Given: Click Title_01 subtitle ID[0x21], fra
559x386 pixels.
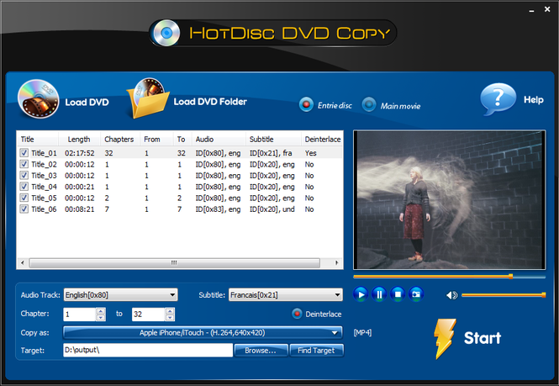Looking at the screenshot, I should tap(271, 153).
